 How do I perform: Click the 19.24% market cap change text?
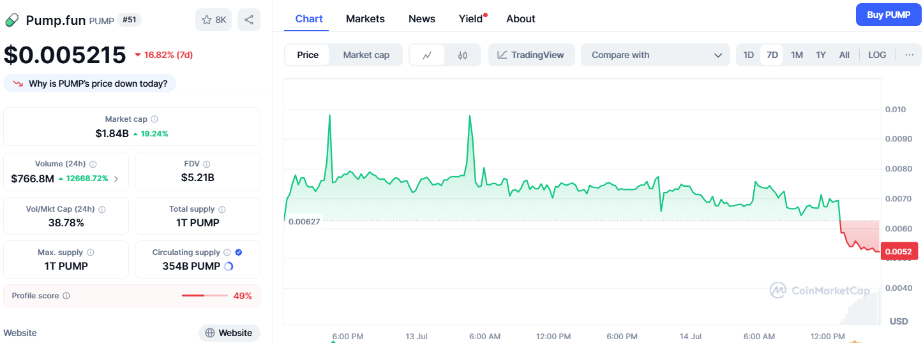pos(155,133)
